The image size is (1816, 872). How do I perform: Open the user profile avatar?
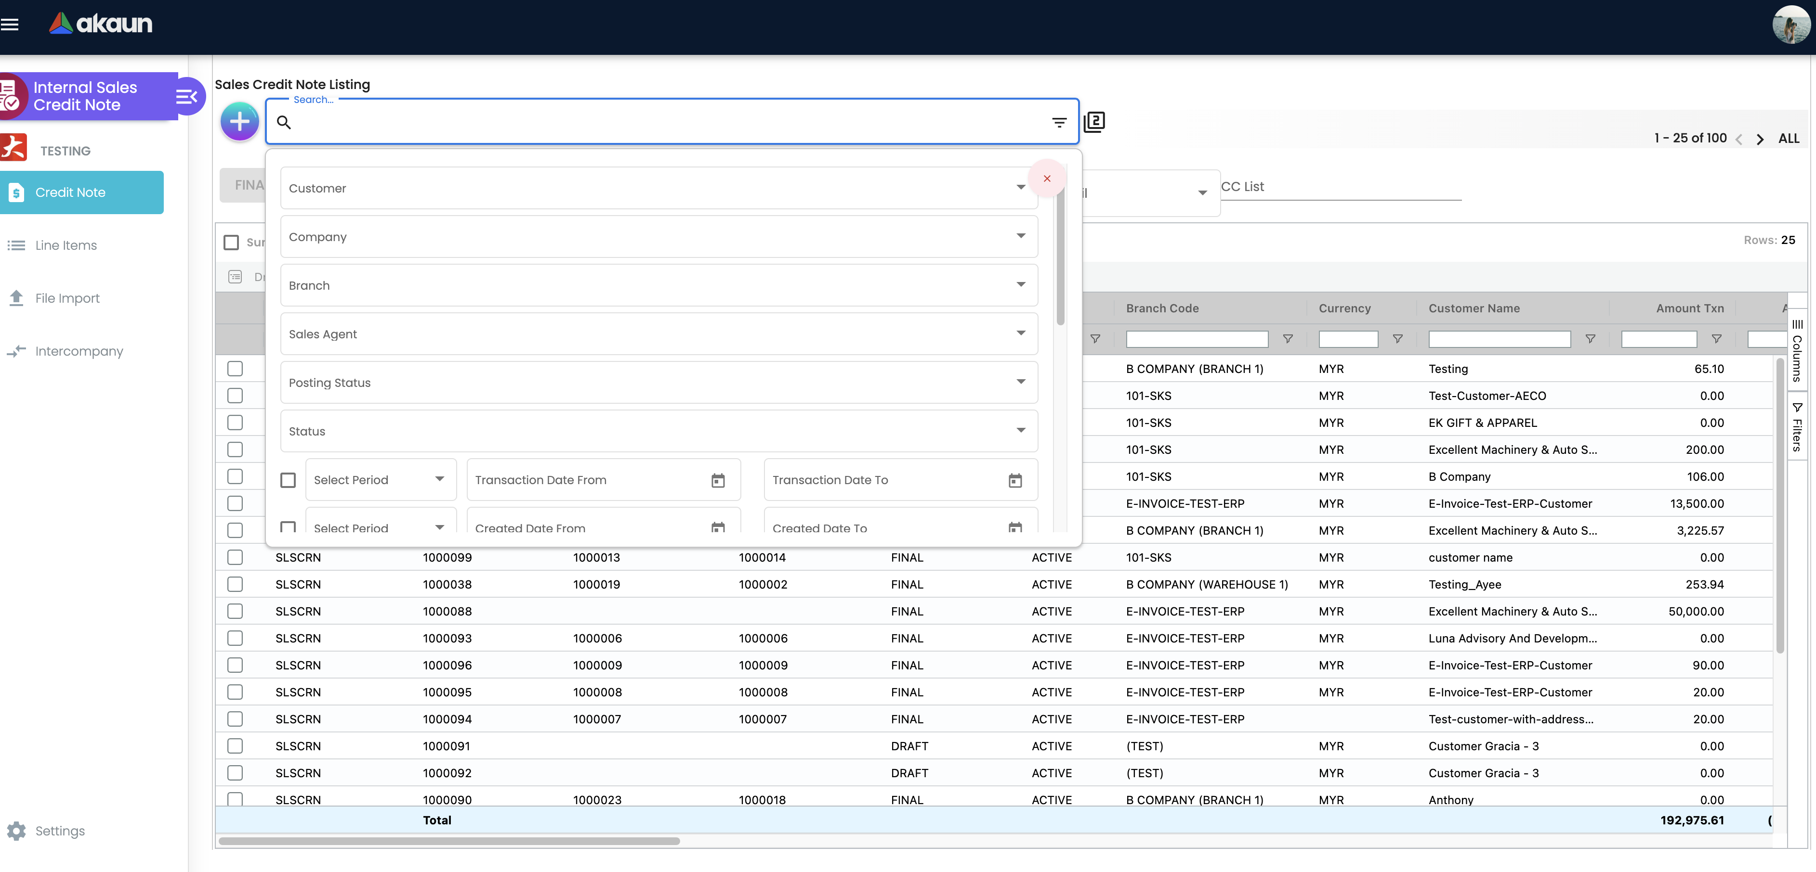coord(1790,26)
